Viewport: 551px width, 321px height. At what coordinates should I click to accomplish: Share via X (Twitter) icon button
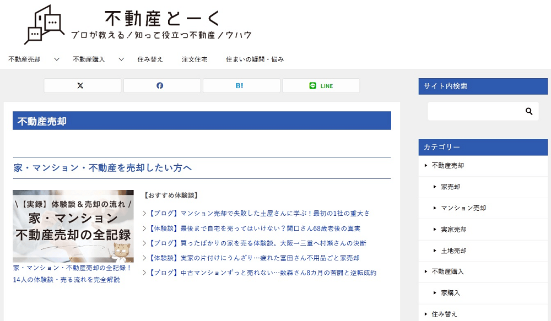coord(82,86)
